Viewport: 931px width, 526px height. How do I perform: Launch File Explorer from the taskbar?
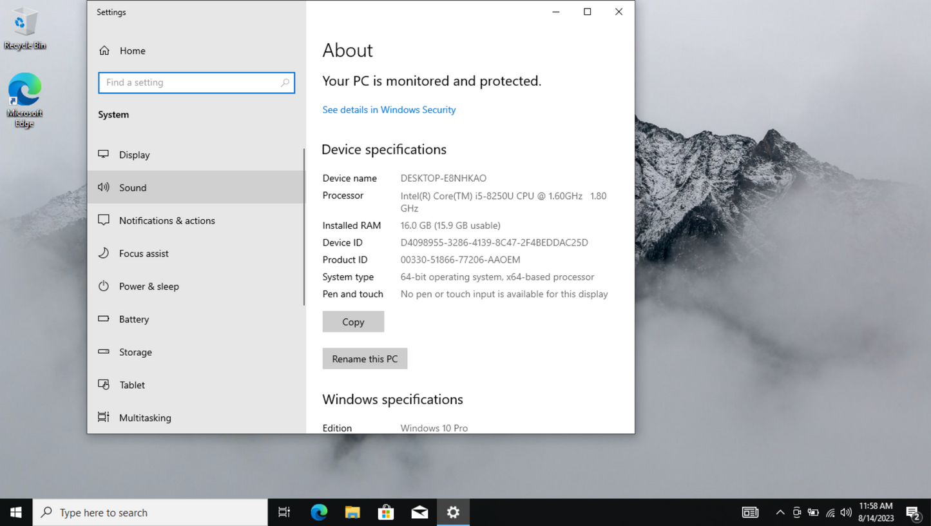click(x=352, y=512)
